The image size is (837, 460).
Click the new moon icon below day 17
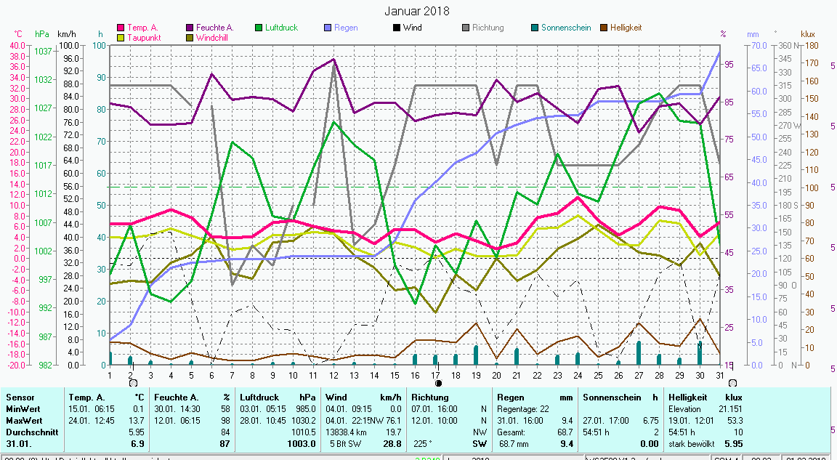(x=437, y=382)
